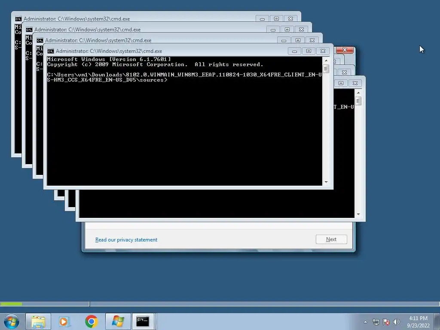Viewport: 440px width, 330px height.
Task: Open File Explorer from the taskbar
Action: coord(38,321)
